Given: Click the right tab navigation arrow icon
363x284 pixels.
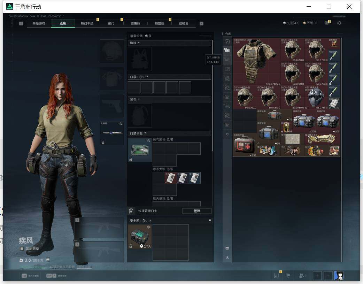Looking at the screenshot, I should pyautogui.click(x=201, y=23).
